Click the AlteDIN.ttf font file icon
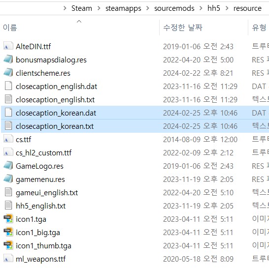The image size is (269, 269). (x=8, y=46)
